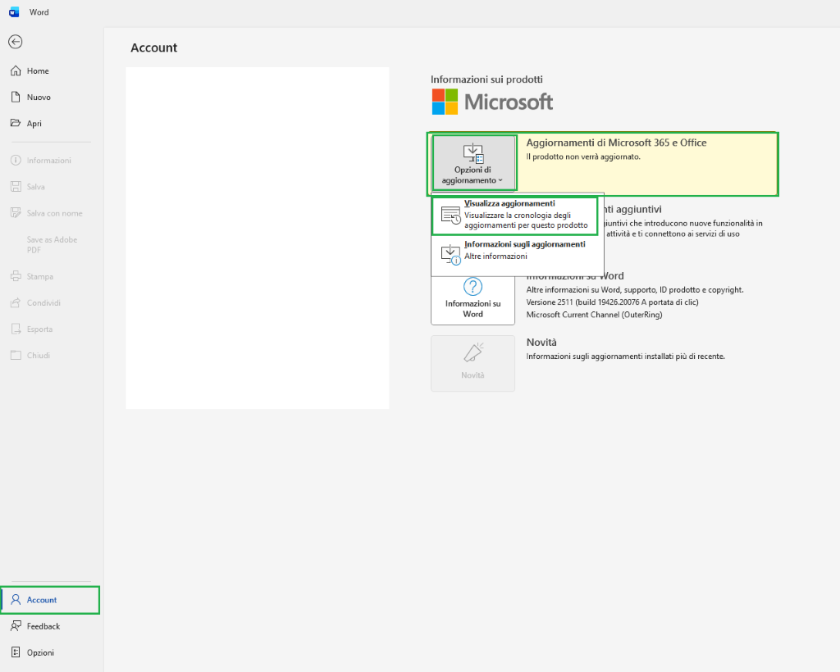Click the Novità button
The image size is (840, 672).
click(472, 363)
